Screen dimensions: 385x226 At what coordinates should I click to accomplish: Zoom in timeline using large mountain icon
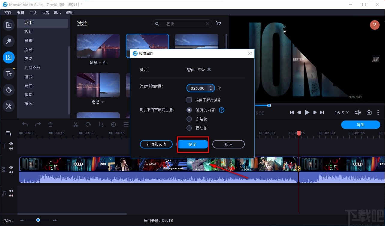point(54,220)
